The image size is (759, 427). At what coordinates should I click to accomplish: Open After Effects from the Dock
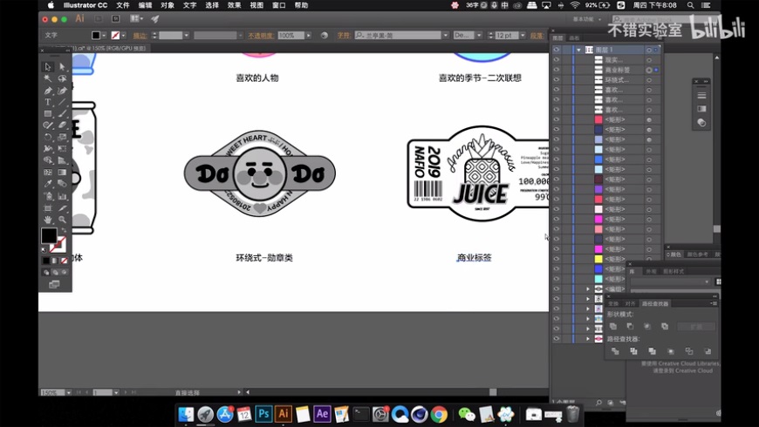[322, 414]
